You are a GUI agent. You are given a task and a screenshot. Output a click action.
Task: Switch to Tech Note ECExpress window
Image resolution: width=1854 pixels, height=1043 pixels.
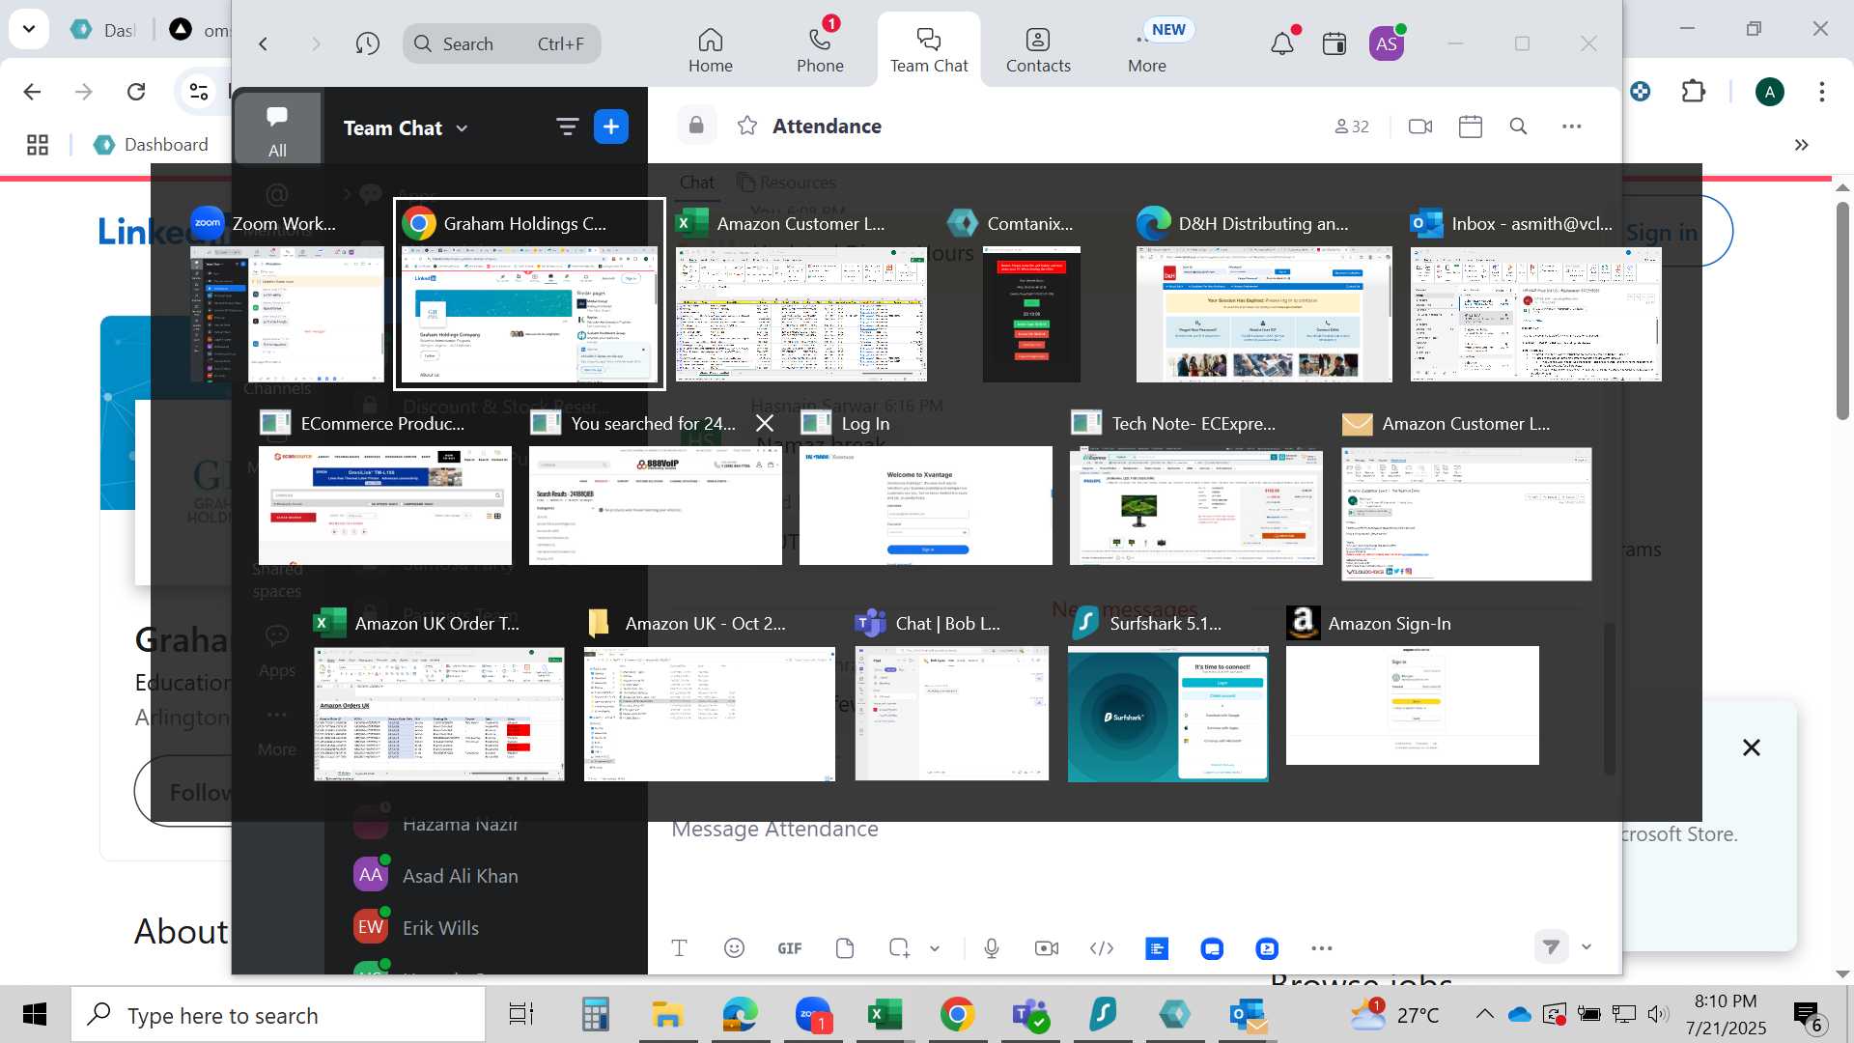pos(1196,505)
